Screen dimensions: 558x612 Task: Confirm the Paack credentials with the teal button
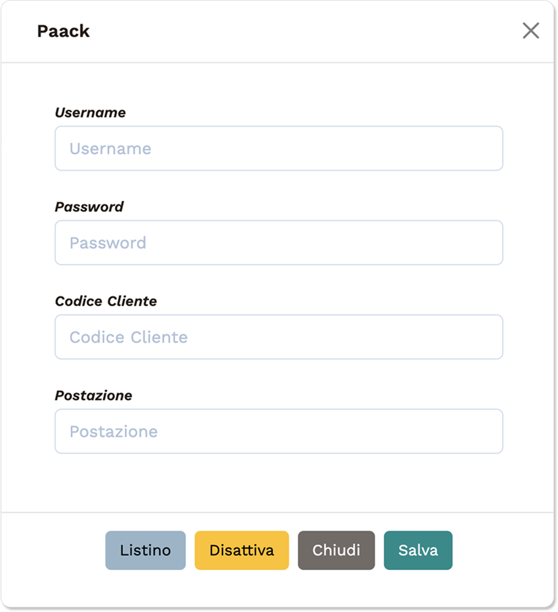coord(418,550)
